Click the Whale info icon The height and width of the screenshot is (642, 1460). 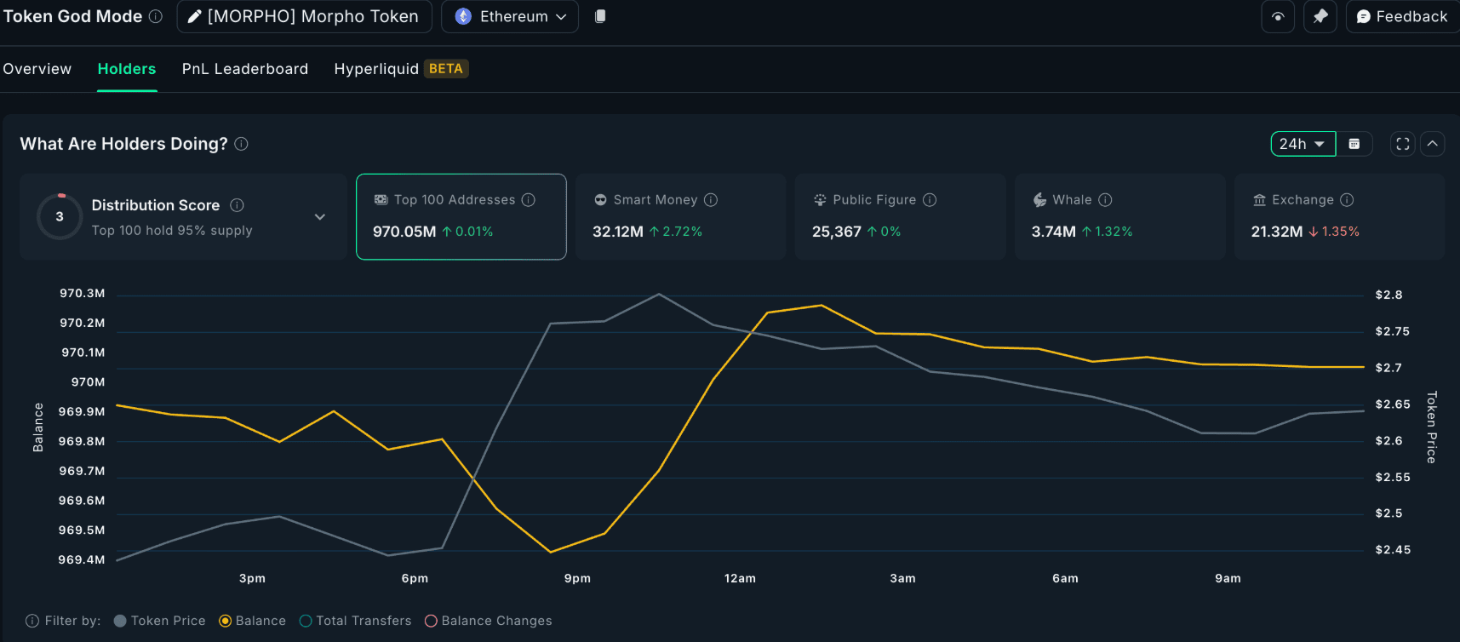pyautogui.click(x=1105, y=200)
